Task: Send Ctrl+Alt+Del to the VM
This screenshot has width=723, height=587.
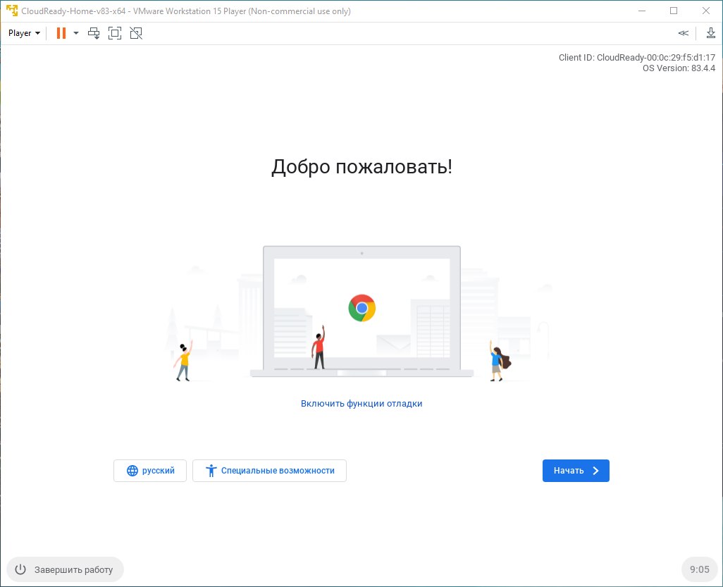Action: click(94, 33)
